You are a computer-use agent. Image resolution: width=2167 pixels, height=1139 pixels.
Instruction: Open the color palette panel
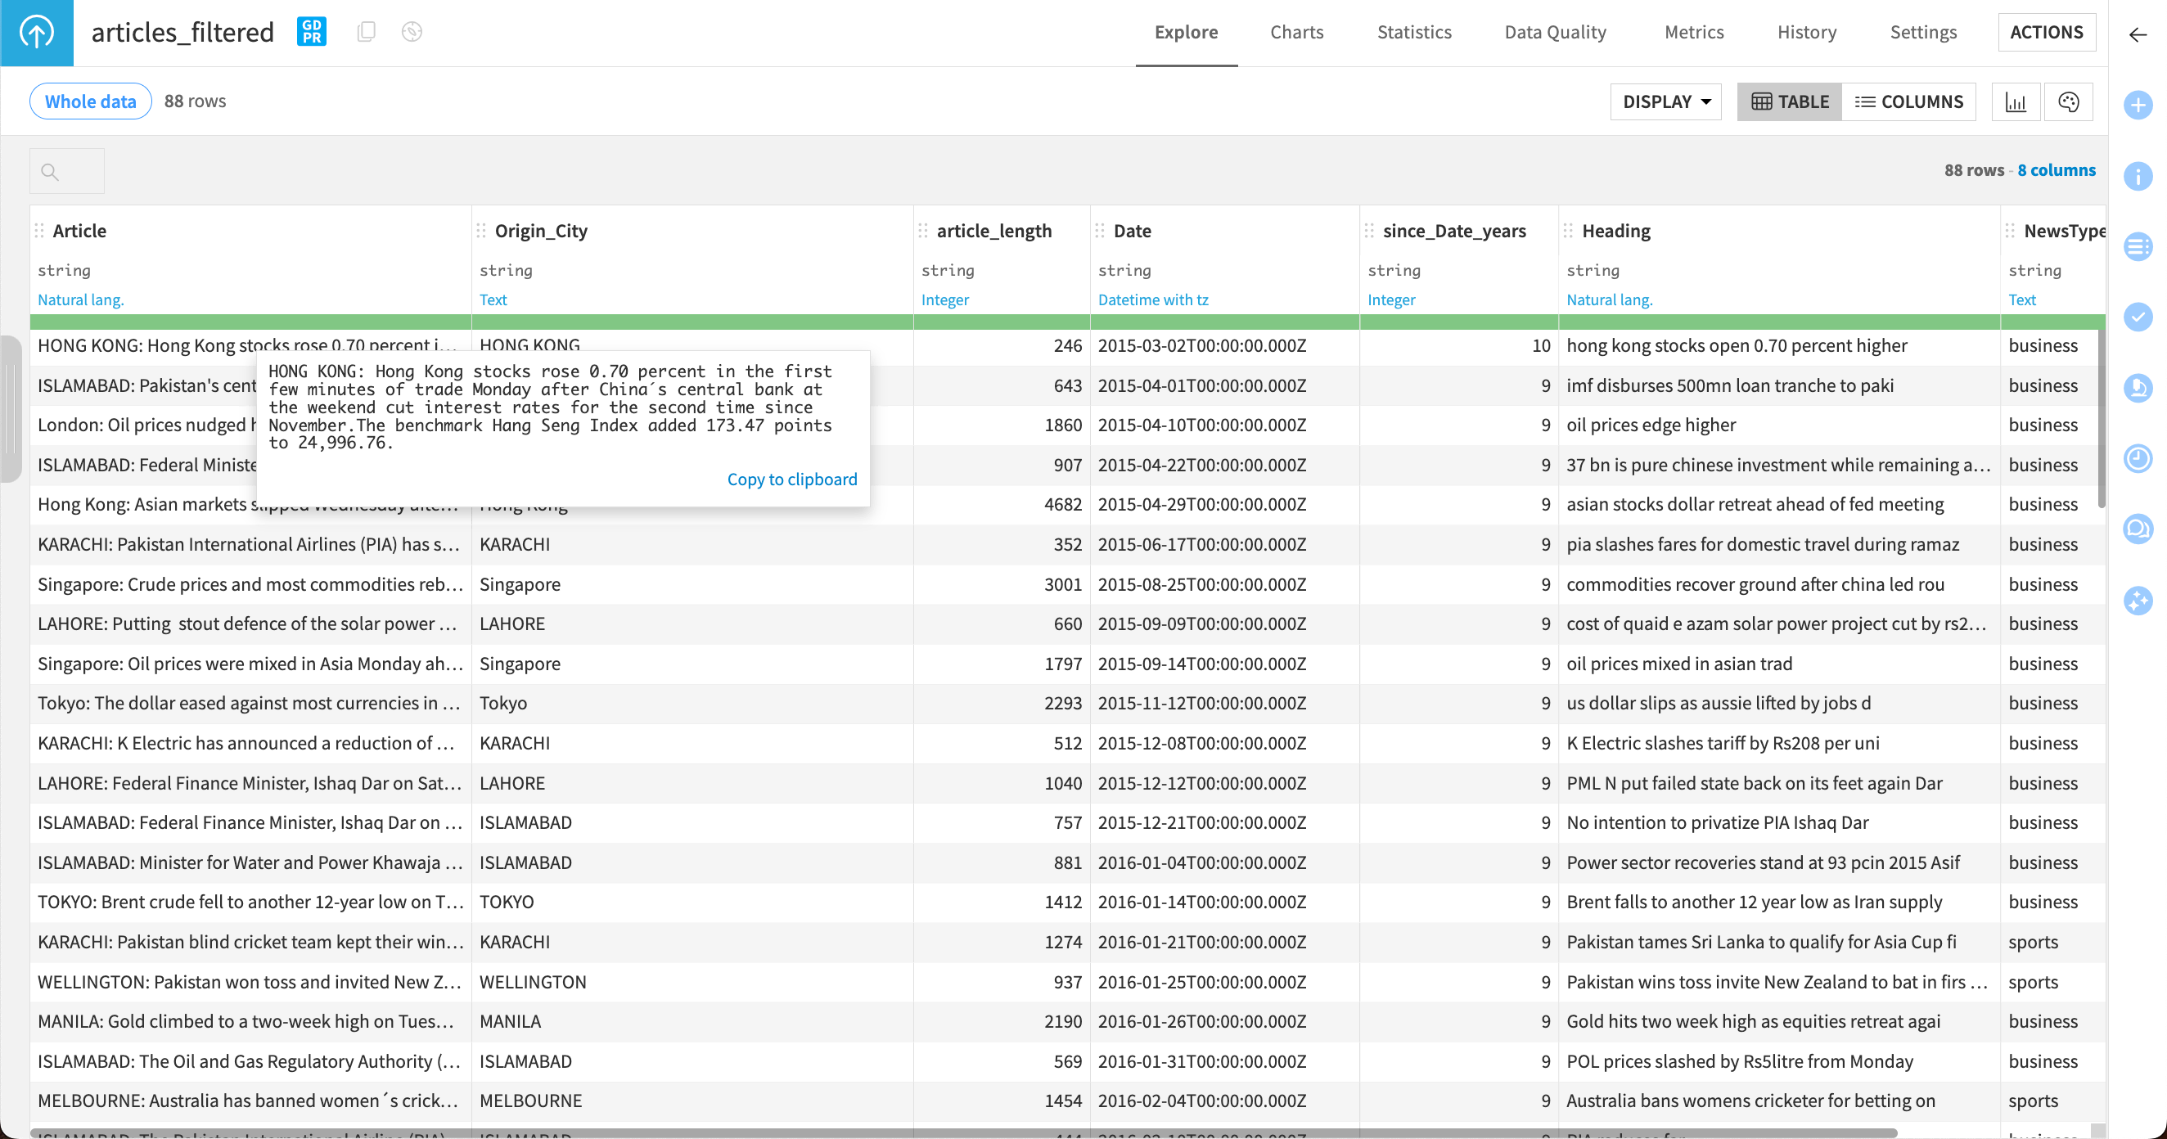[2069, 101]
